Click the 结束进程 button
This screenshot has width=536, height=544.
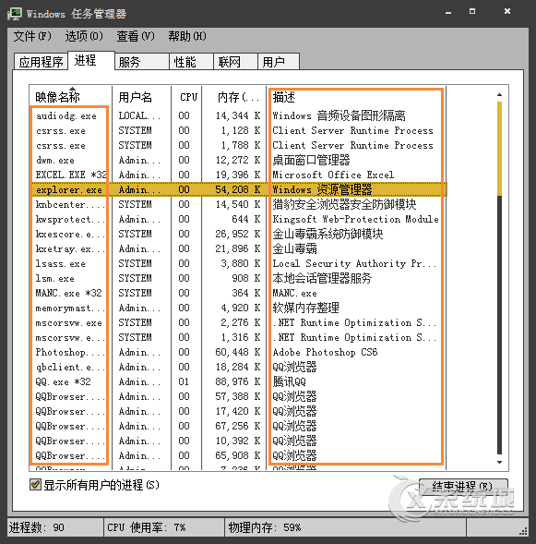click(x=463, y=487)
